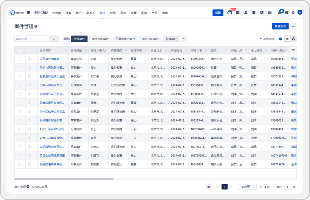310x200 pixels.
Task: Click the horizontal table scrollbar
Action: click(x=64, y=179)
